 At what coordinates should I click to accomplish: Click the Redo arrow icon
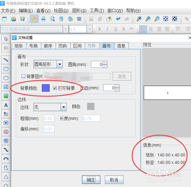point(127,19)
